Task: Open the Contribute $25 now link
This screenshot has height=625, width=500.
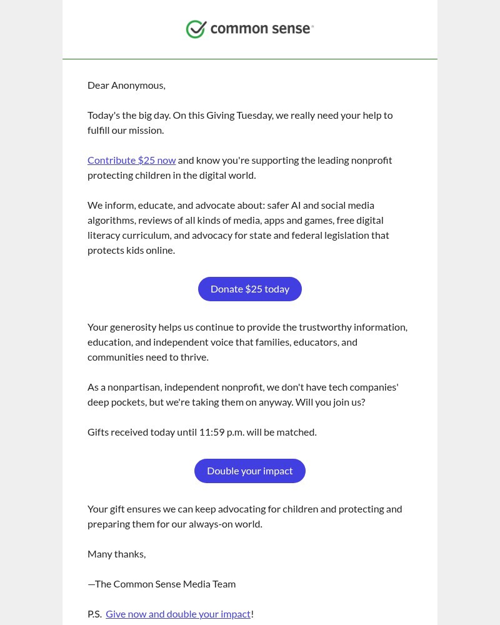Action: point(132,159)
